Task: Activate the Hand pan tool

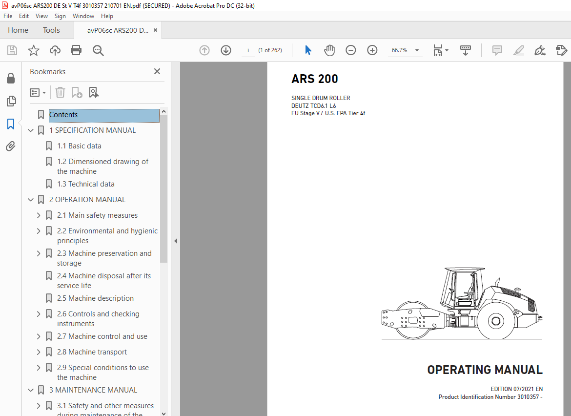Action: [x=329, y=50]
